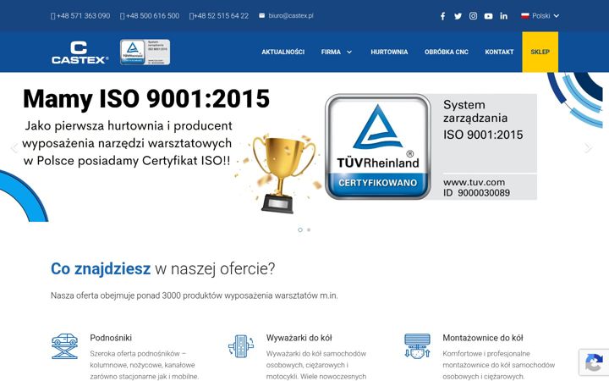The width and height of the screenshot is (609, 381).
Task: Open the Montażownice do kół heading
Action: click(x=483, y=338)
